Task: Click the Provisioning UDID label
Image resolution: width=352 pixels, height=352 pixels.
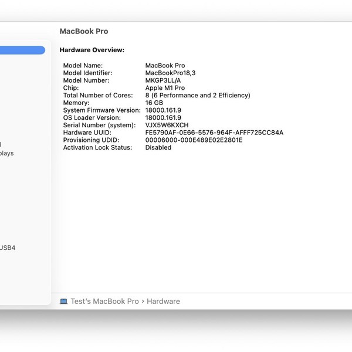Action: click(91, 140)
